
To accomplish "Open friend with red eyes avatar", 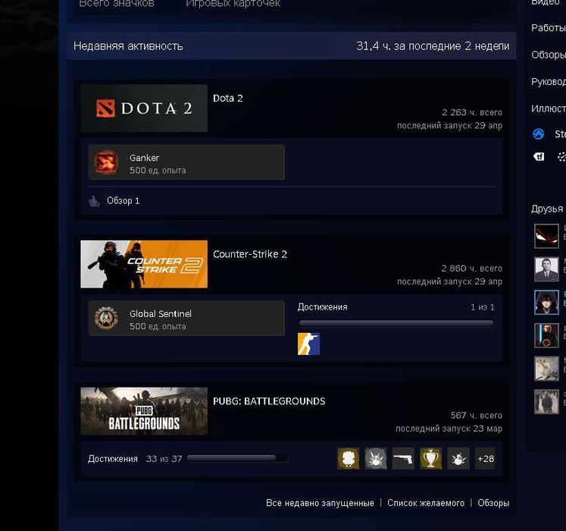I will coord(546,236).
